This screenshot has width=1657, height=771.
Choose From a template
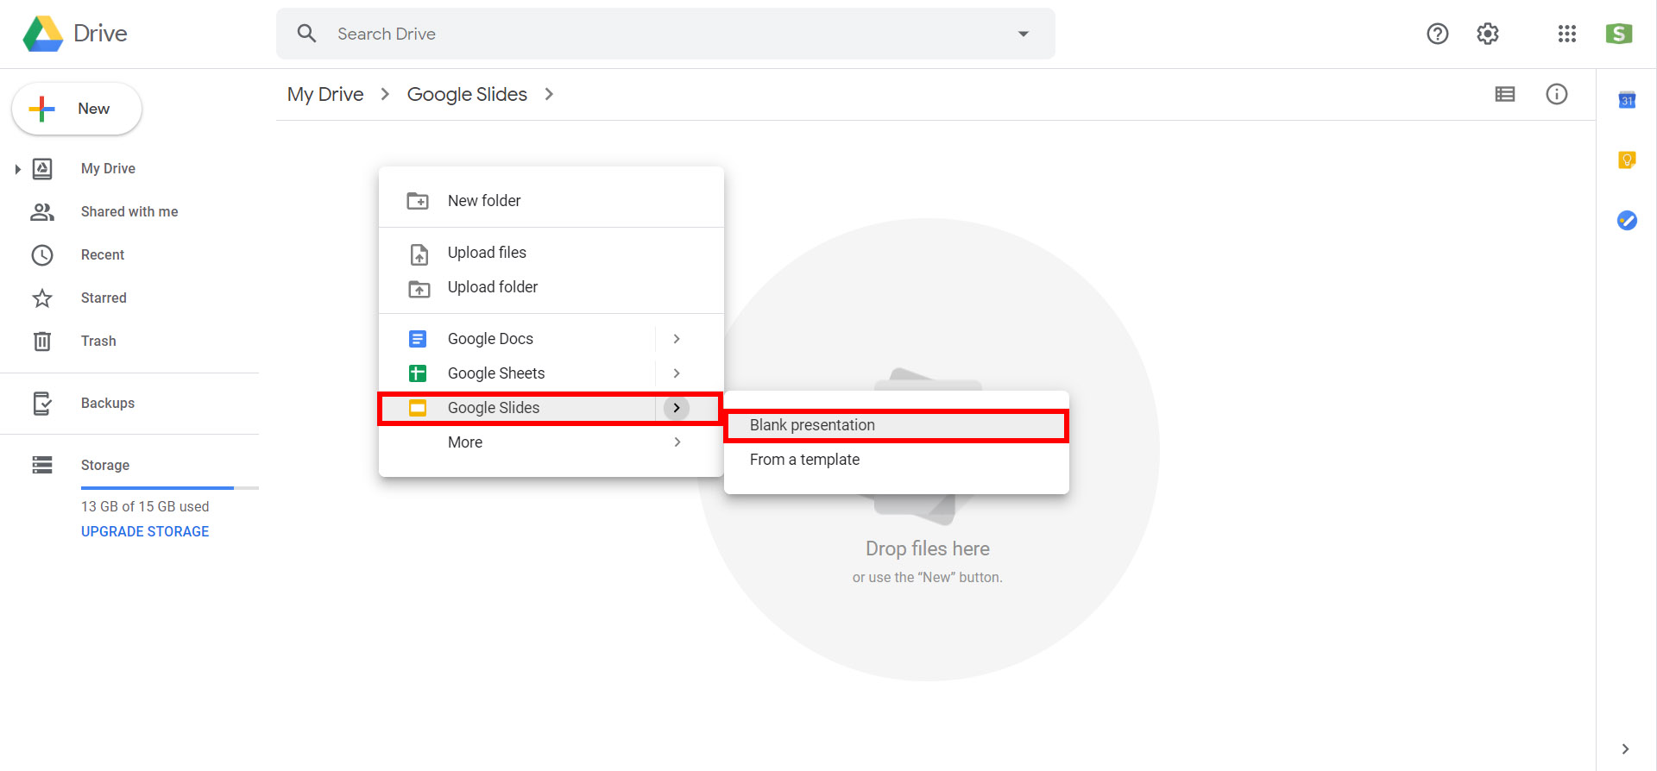[897, 460]
